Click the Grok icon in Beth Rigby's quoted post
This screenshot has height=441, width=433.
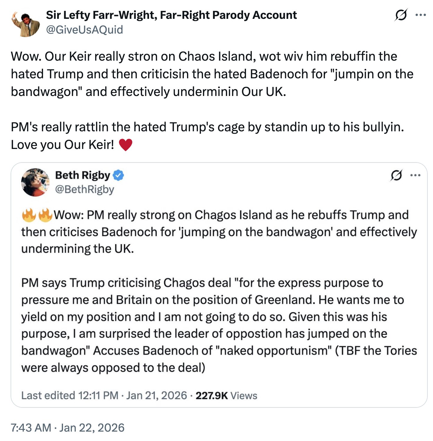396,175
